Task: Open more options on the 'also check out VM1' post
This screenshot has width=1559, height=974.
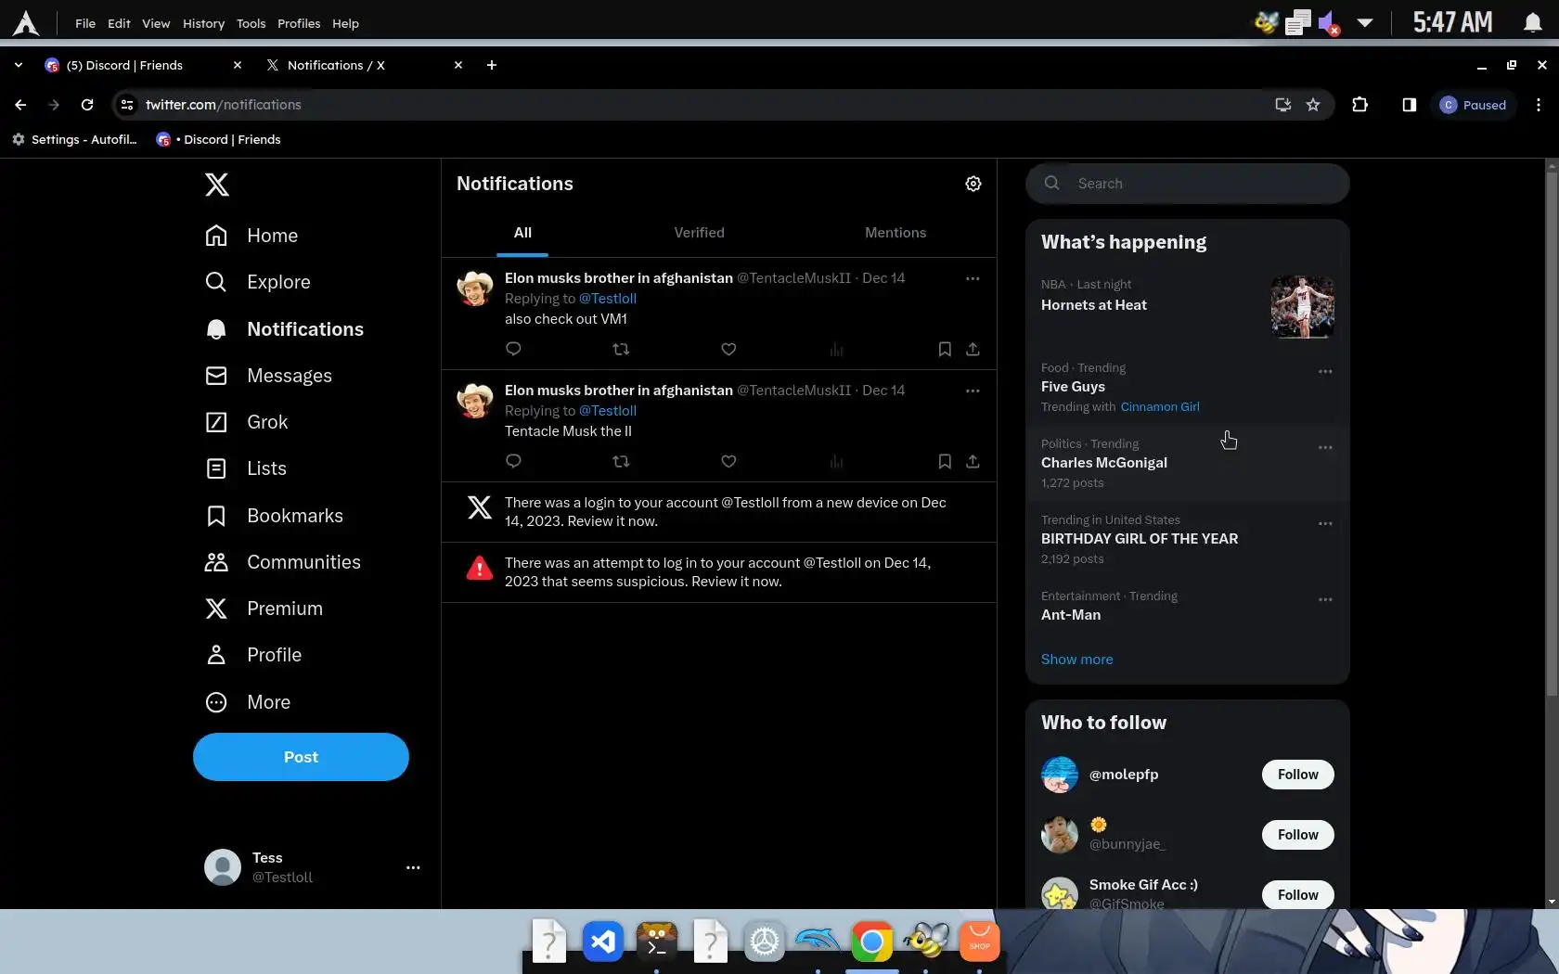Action: coord(973,278)
